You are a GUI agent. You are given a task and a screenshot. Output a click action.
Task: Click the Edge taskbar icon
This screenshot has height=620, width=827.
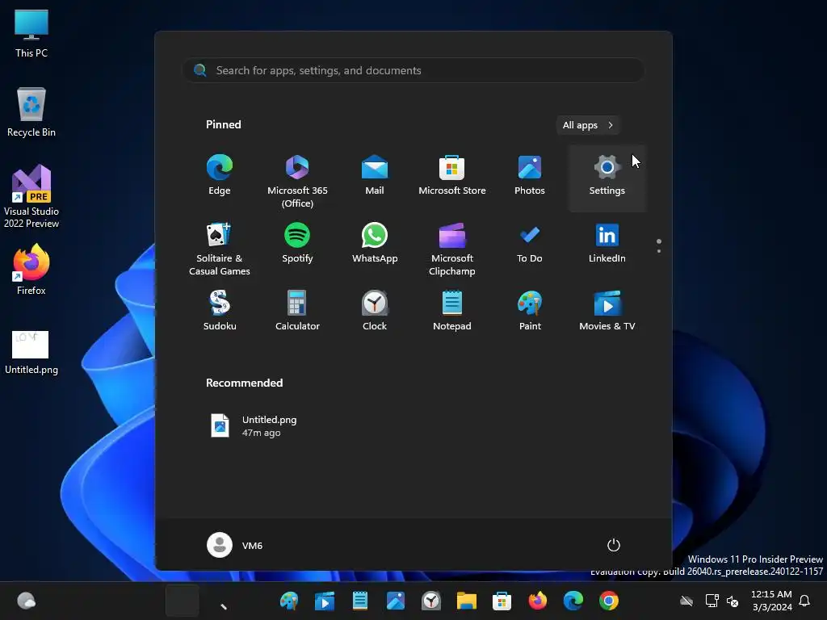point(573,601)
